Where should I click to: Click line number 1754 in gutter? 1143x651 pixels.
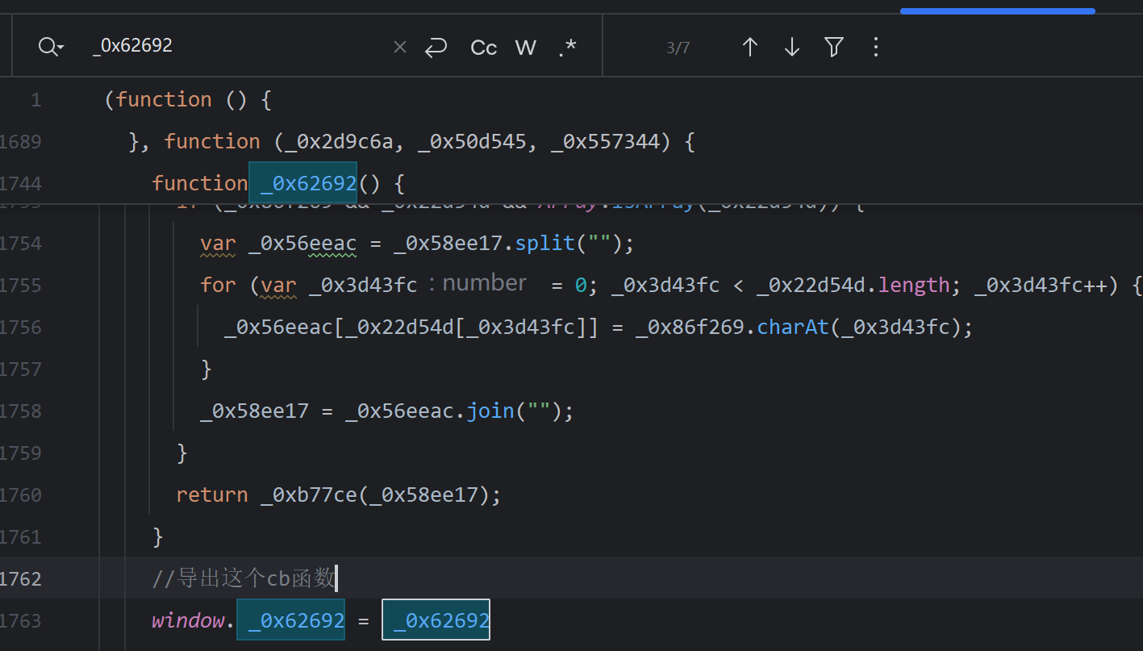[20, 244]
